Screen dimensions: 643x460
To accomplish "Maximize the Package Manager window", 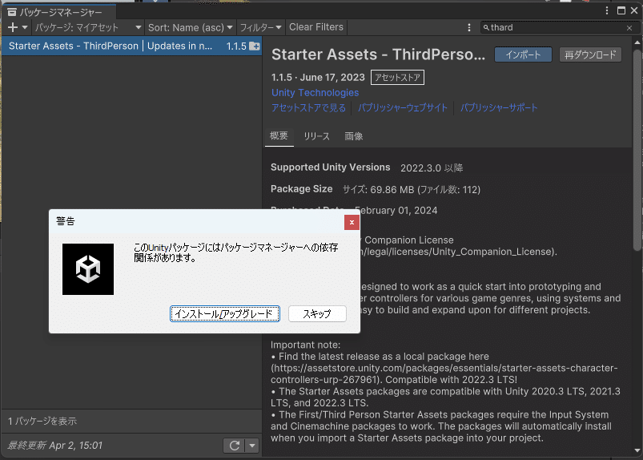I will (621, 10).
